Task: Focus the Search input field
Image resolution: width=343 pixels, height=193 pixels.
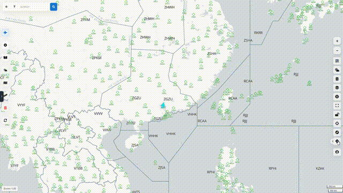Action: click(x=34, y=7)
